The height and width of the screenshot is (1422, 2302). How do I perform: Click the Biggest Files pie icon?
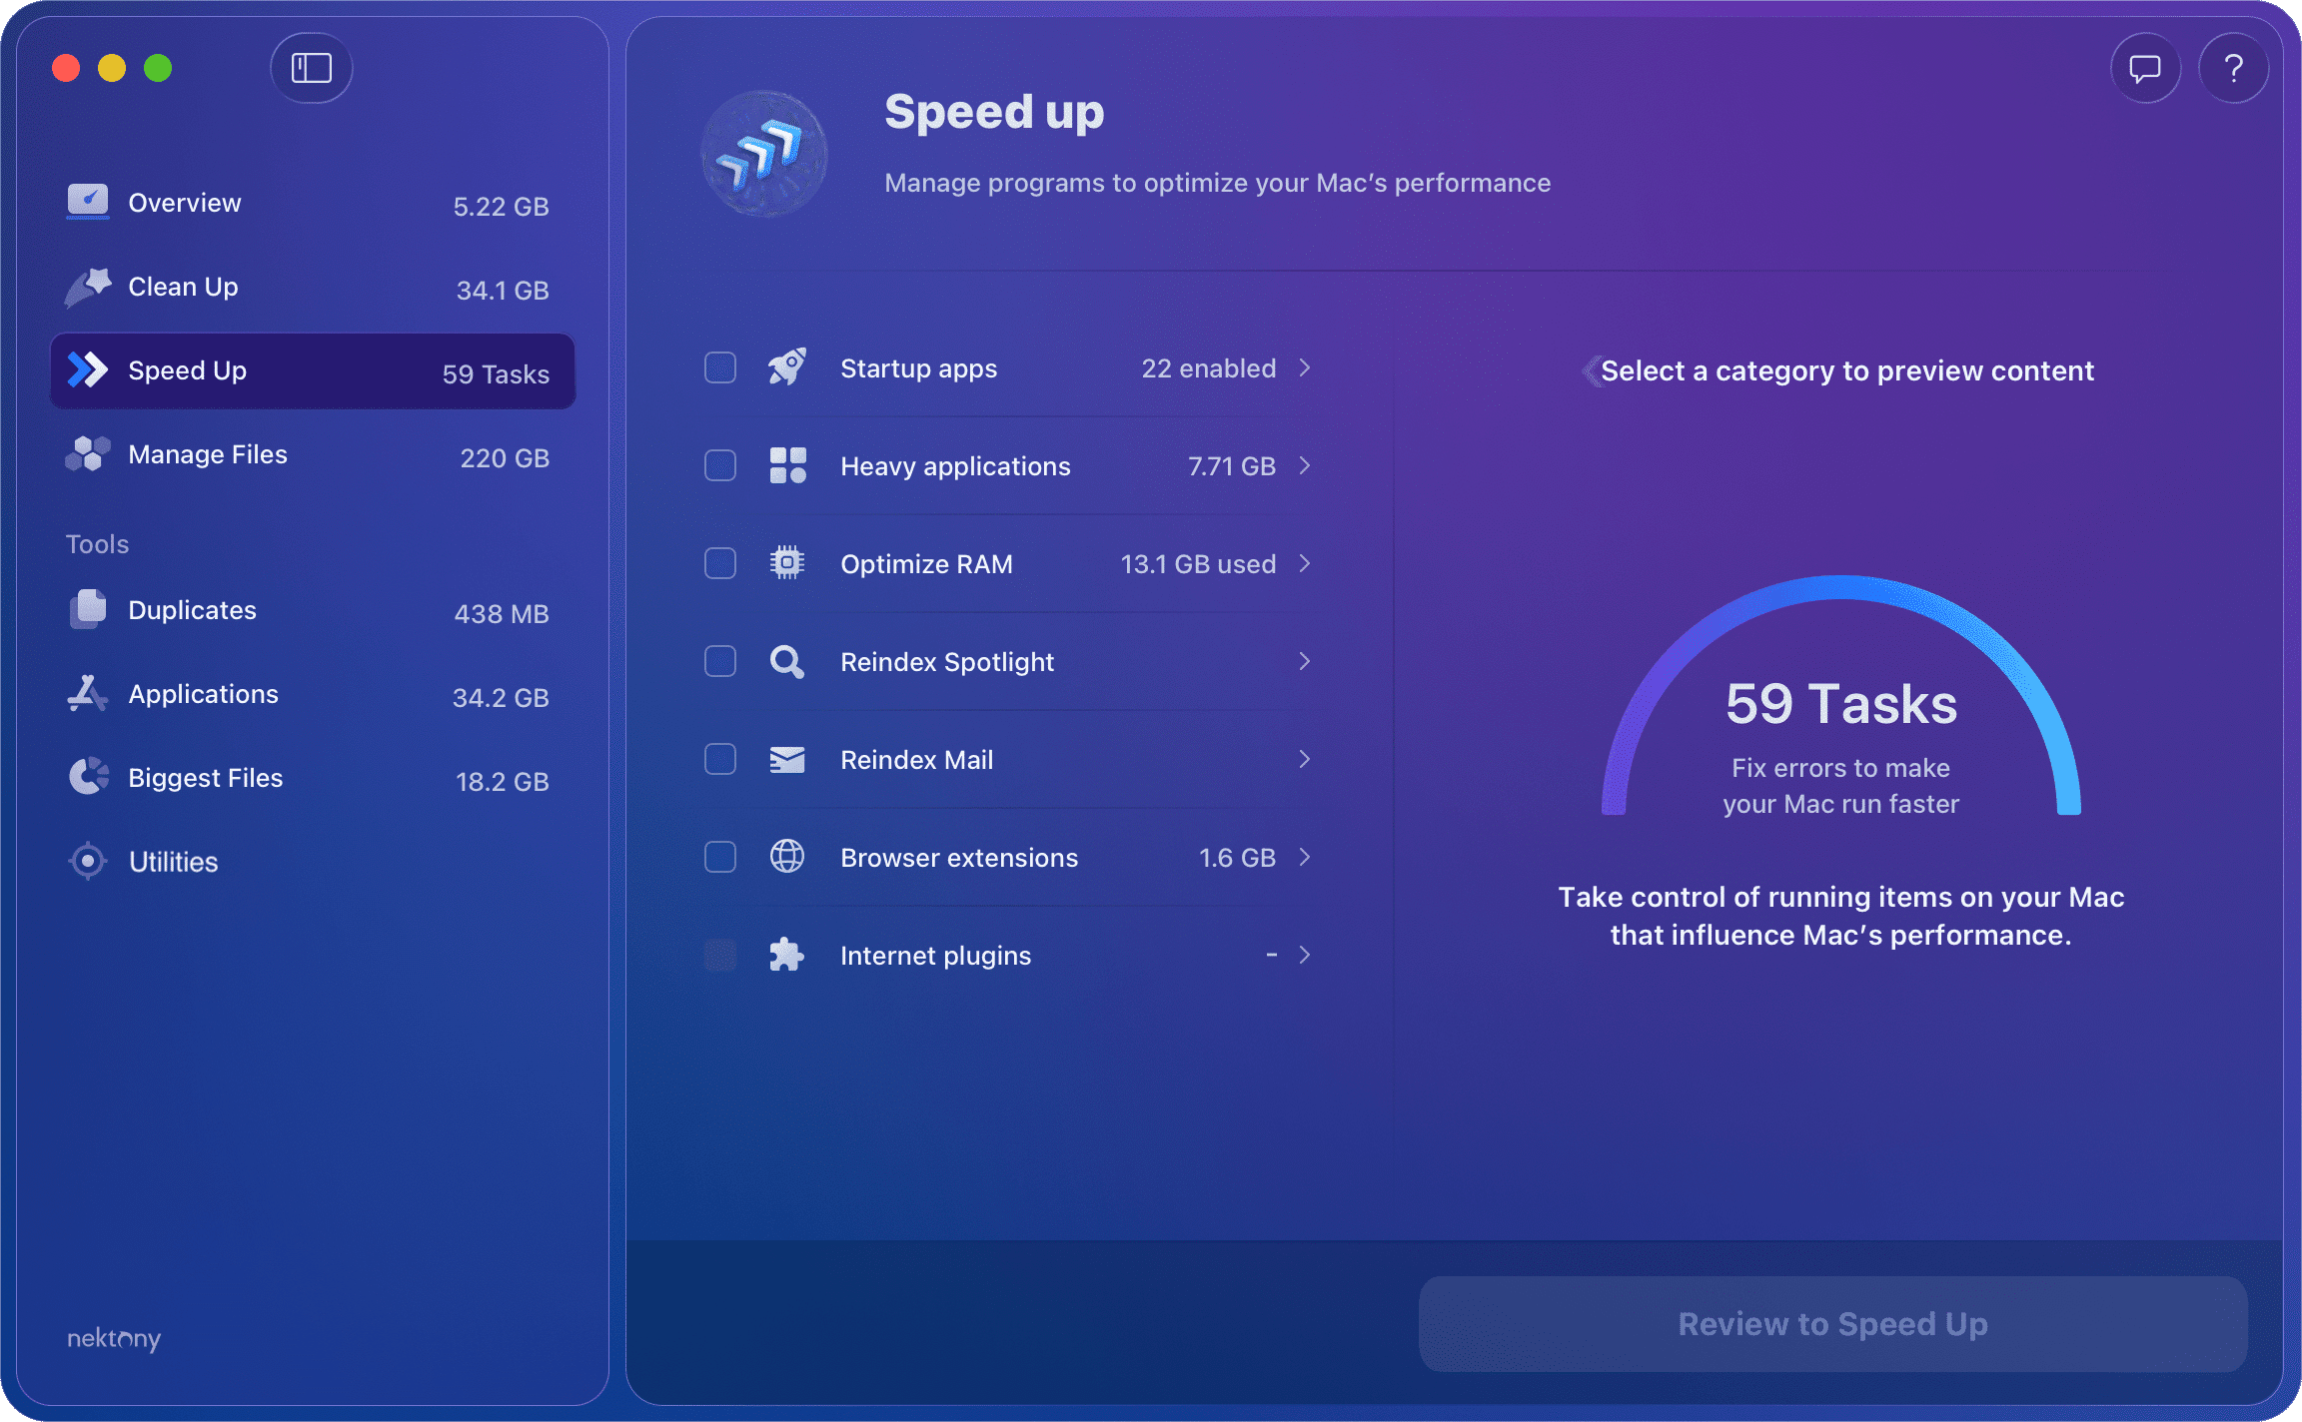click(88, 777)
